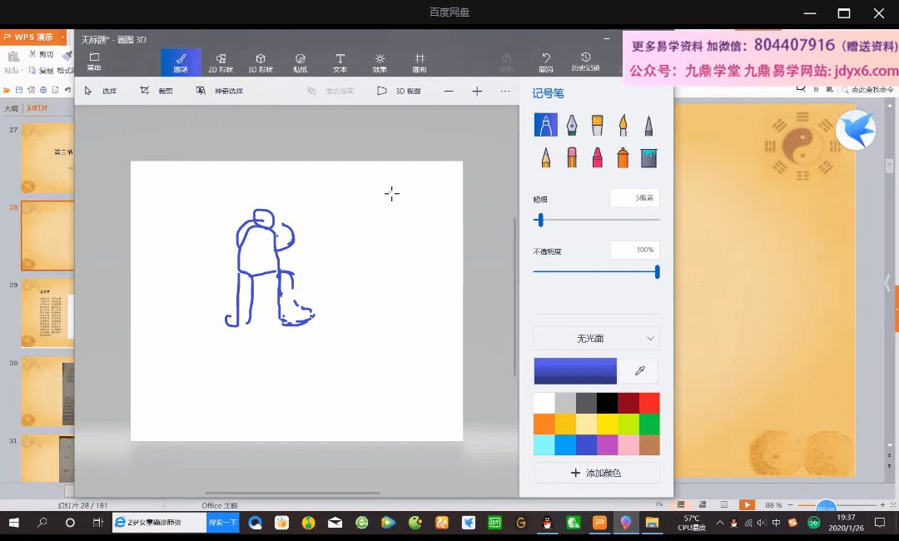899x541 pixels.
Task: Select the Fill bucket tool
Action: pyautogui.click(x=648, y=157)
